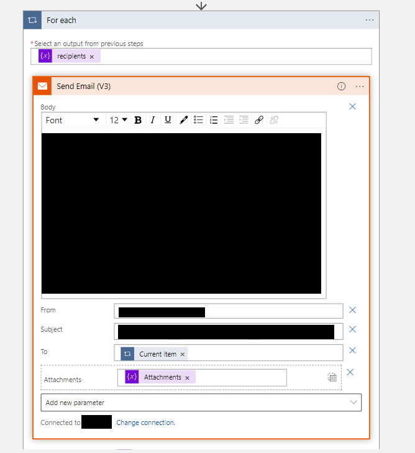Open the Font dropdown

(x=73, y=120)
